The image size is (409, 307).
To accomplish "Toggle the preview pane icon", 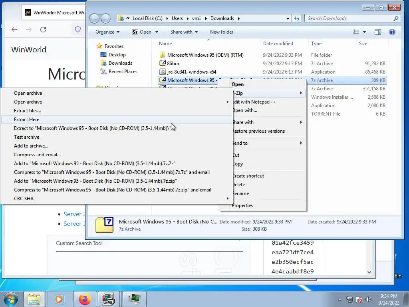I will click(378, 32).
